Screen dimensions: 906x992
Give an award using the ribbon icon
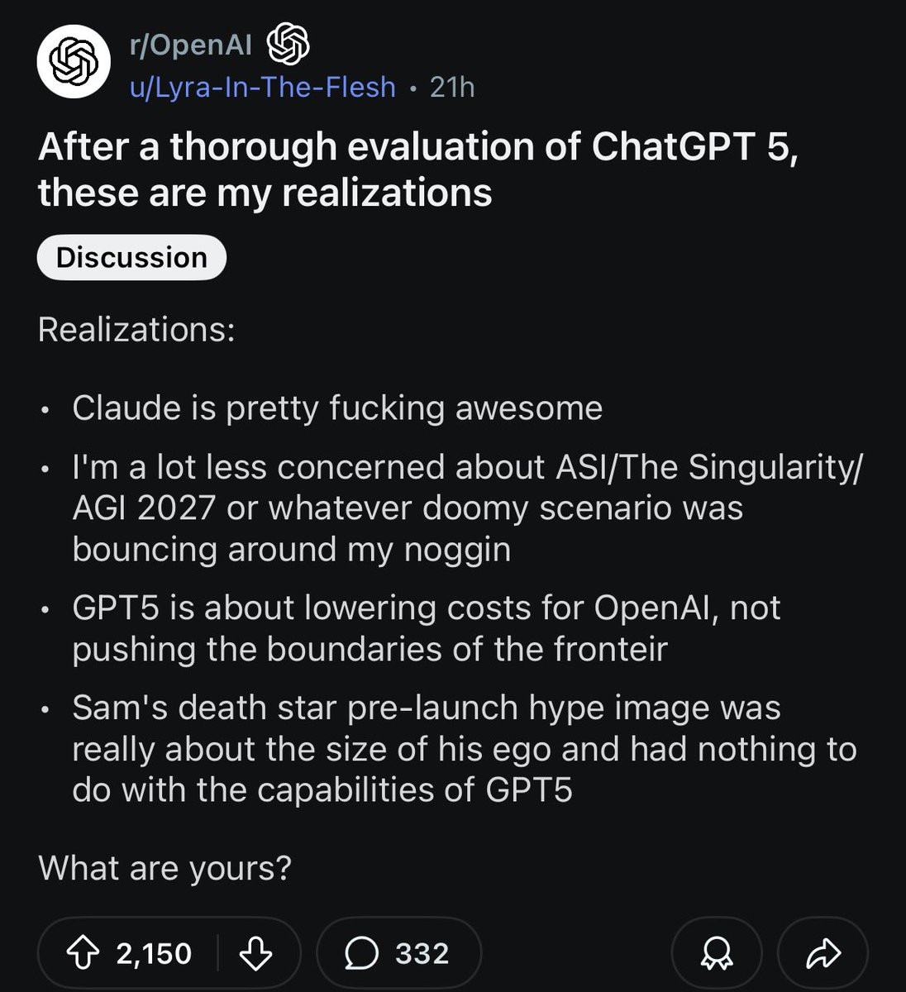[716, 953]
